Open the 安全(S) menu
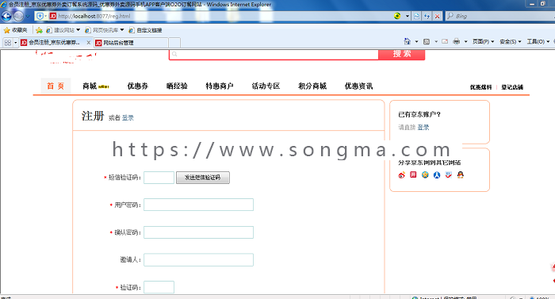This screenshot has height=299, width=555. coord(511,41)
